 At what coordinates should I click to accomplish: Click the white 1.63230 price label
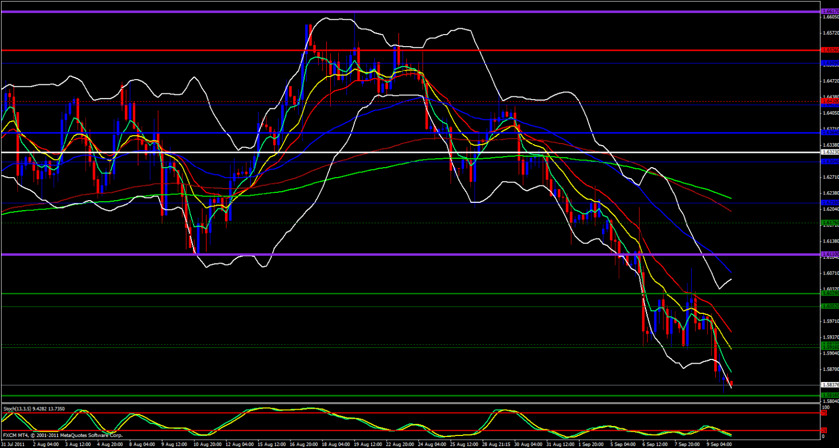click(830, 152)
